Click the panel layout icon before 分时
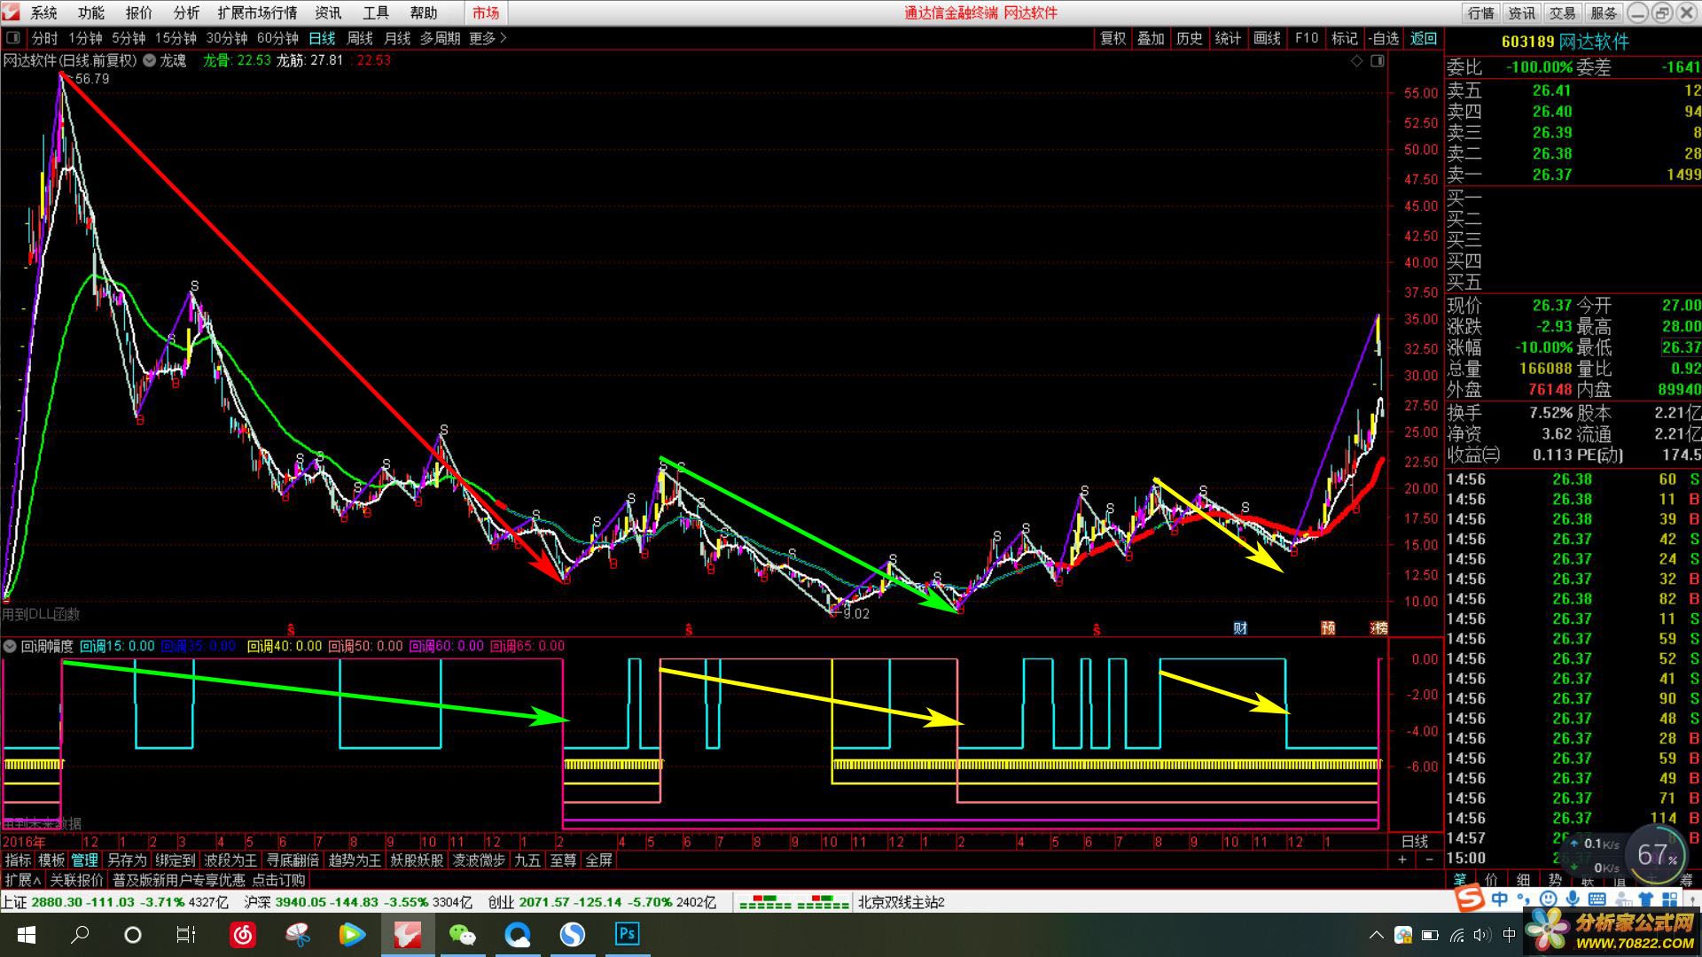Screen dimensions: 1702x957 12,38
